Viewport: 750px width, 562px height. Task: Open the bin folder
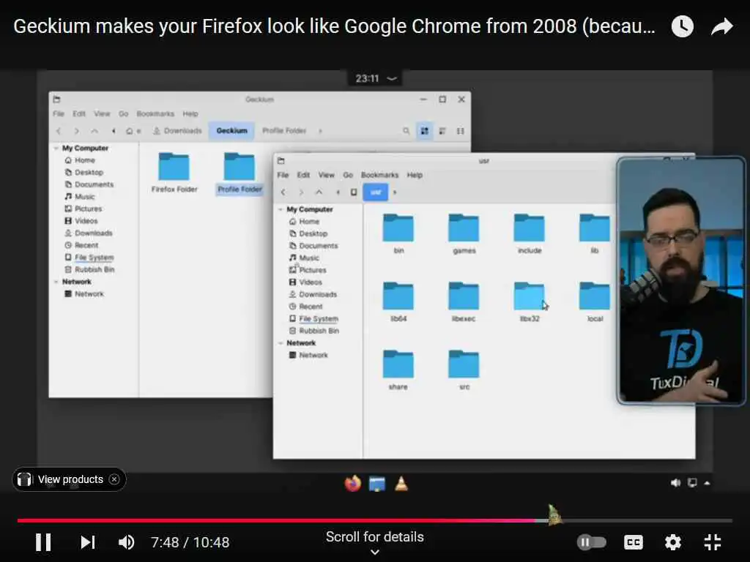click(x=398, y=234)
